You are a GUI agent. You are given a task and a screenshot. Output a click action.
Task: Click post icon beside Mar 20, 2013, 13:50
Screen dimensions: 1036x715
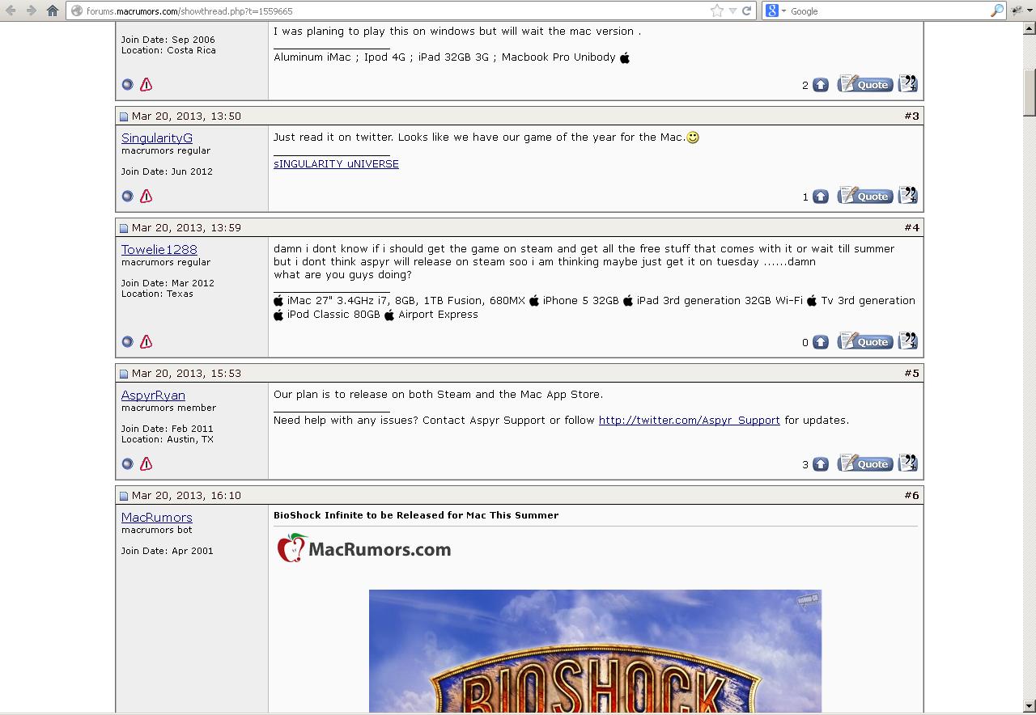124,116
